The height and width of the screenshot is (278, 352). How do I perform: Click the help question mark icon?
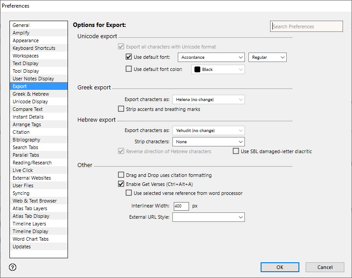13,267
